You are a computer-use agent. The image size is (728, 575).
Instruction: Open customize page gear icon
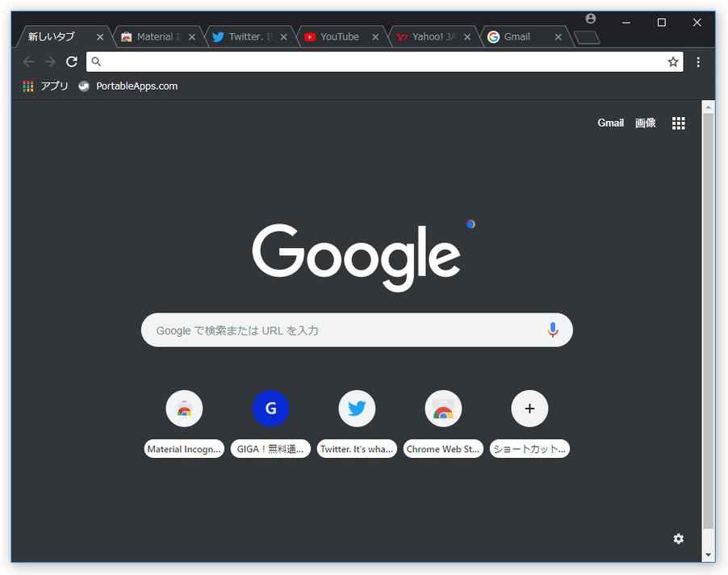(x=678, y=539)
